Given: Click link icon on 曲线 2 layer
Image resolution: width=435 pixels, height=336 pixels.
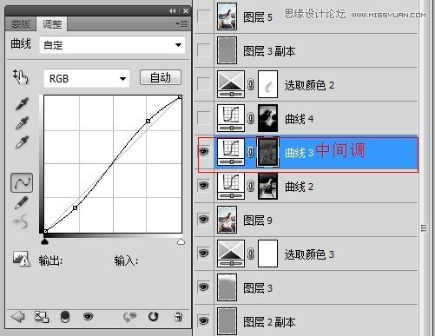Looking at the screenshot, I should pos(251,186).
